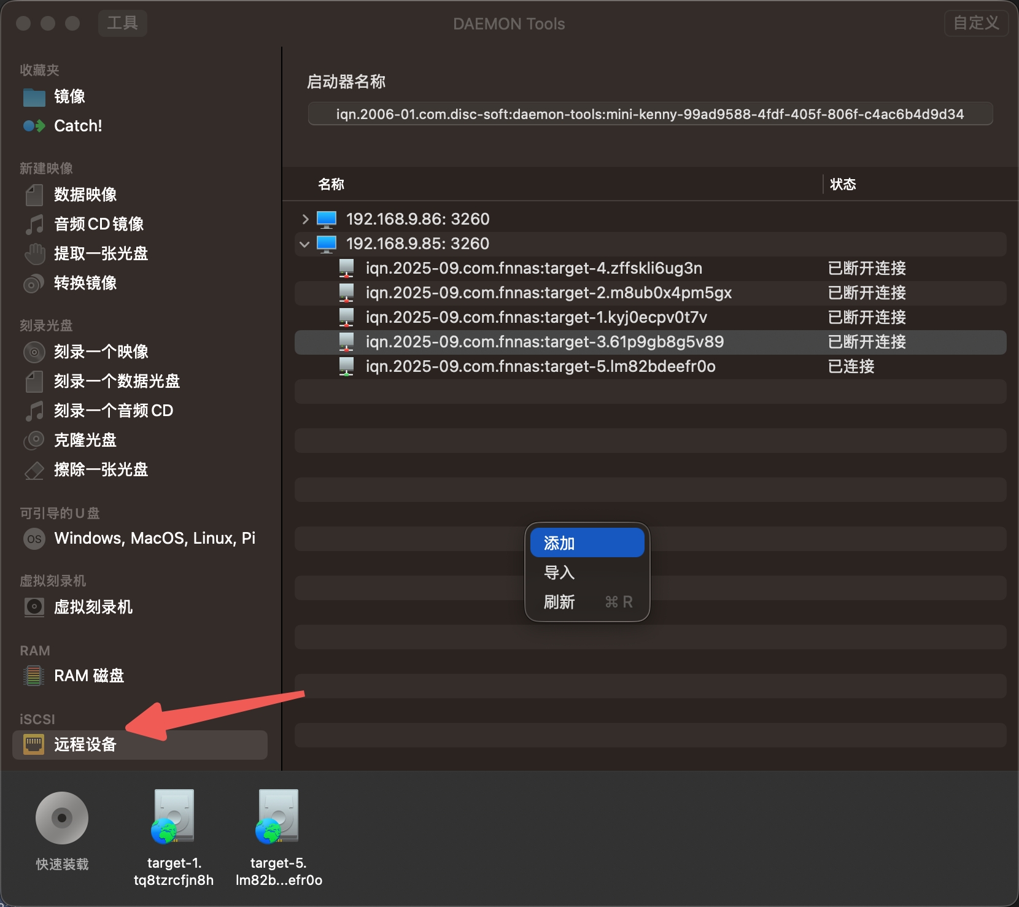Click the OS badge icon for bootable USB
Image resolution: width=1019 pixels, height=907 pixels.
coord(34,539)
